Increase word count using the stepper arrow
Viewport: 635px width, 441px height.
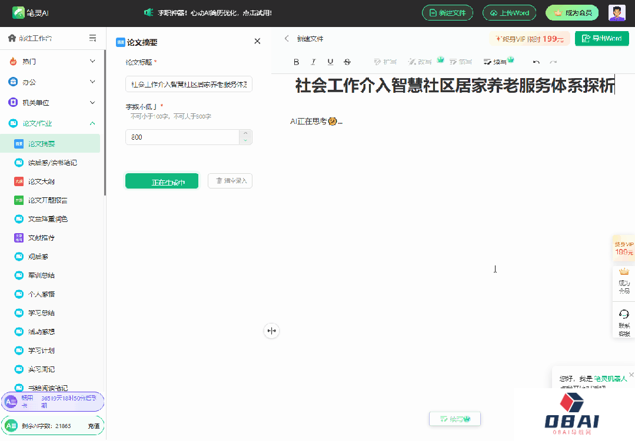click(x=246, y=134)
